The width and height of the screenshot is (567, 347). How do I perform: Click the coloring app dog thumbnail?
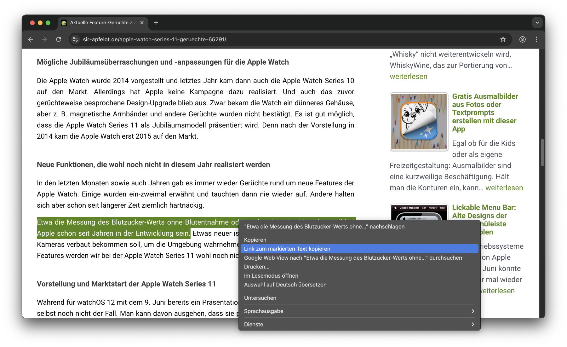419,122
